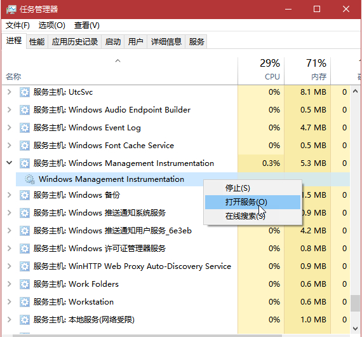The width and height of the screenshot is (362, 337).
Task: Click gear icon of Windows 推送通知用户服务_6e3eb
Action: point(25,231)
